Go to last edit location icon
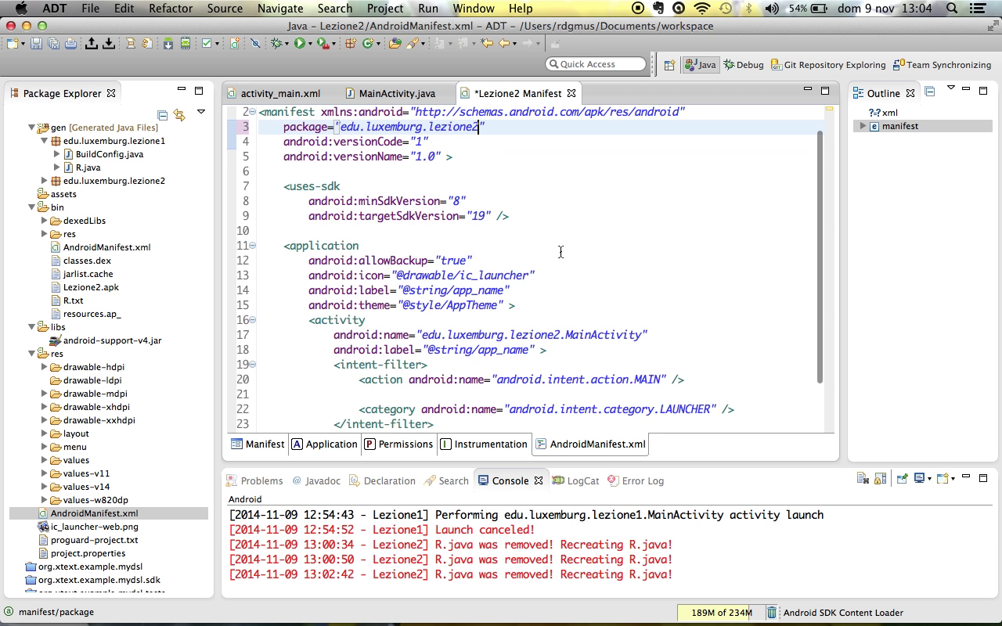 [x=486, y=43]
